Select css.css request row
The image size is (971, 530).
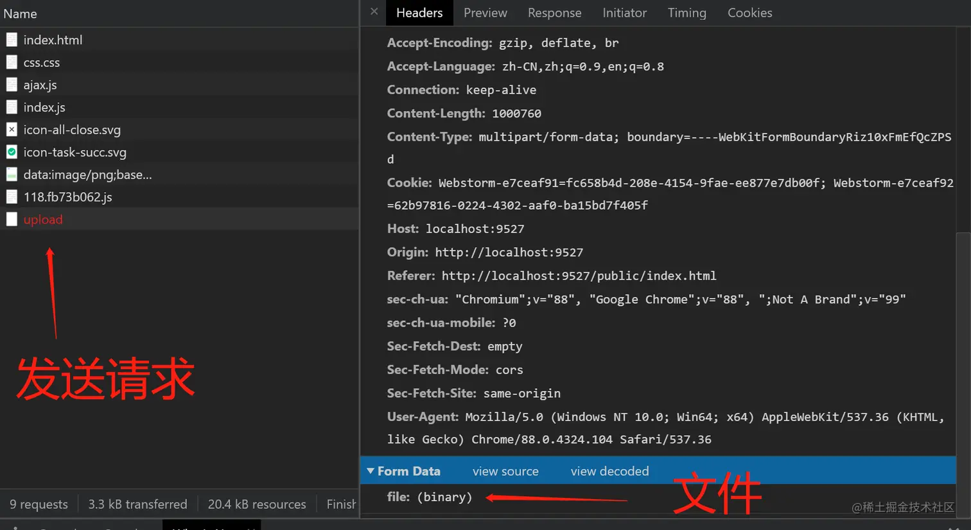pyautogui.click(x=179, y=62)
